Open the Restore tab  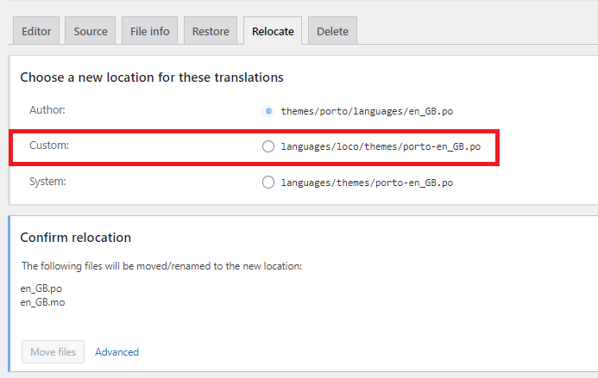(x=211, y=32)
